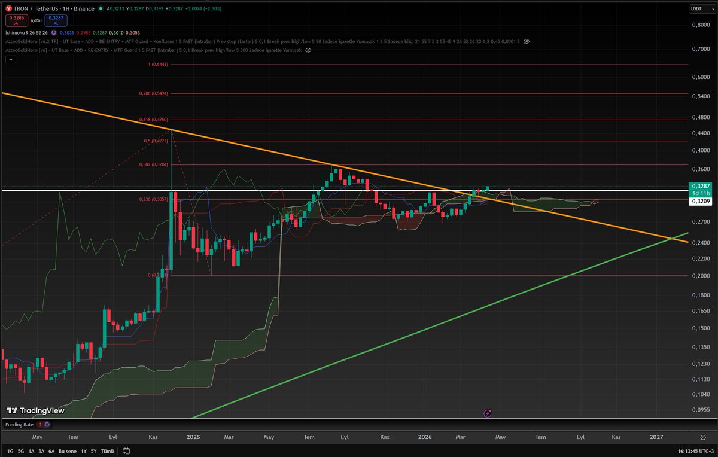Click the Ichimoku 9 26 52 26 legend
Image resolution: width=718 pixels, height=457 pixels.
[26, 33]
